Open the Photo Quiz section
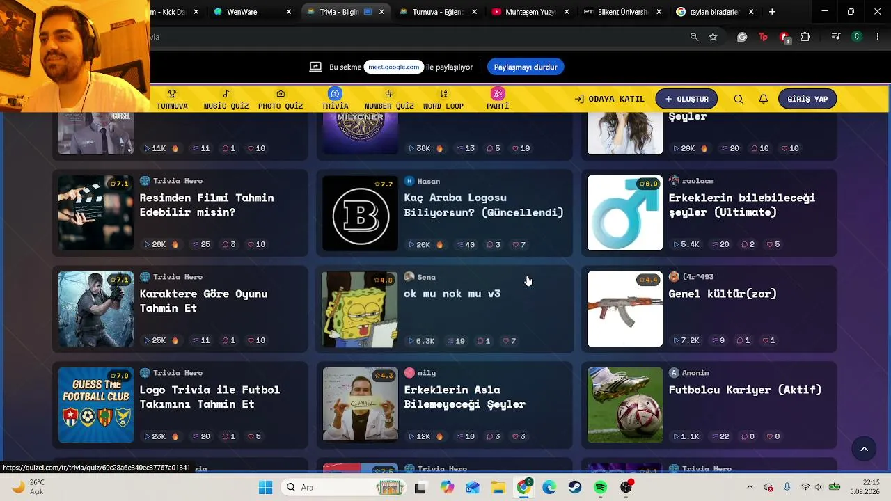891x501 pixels. click(x=281, y=99)
